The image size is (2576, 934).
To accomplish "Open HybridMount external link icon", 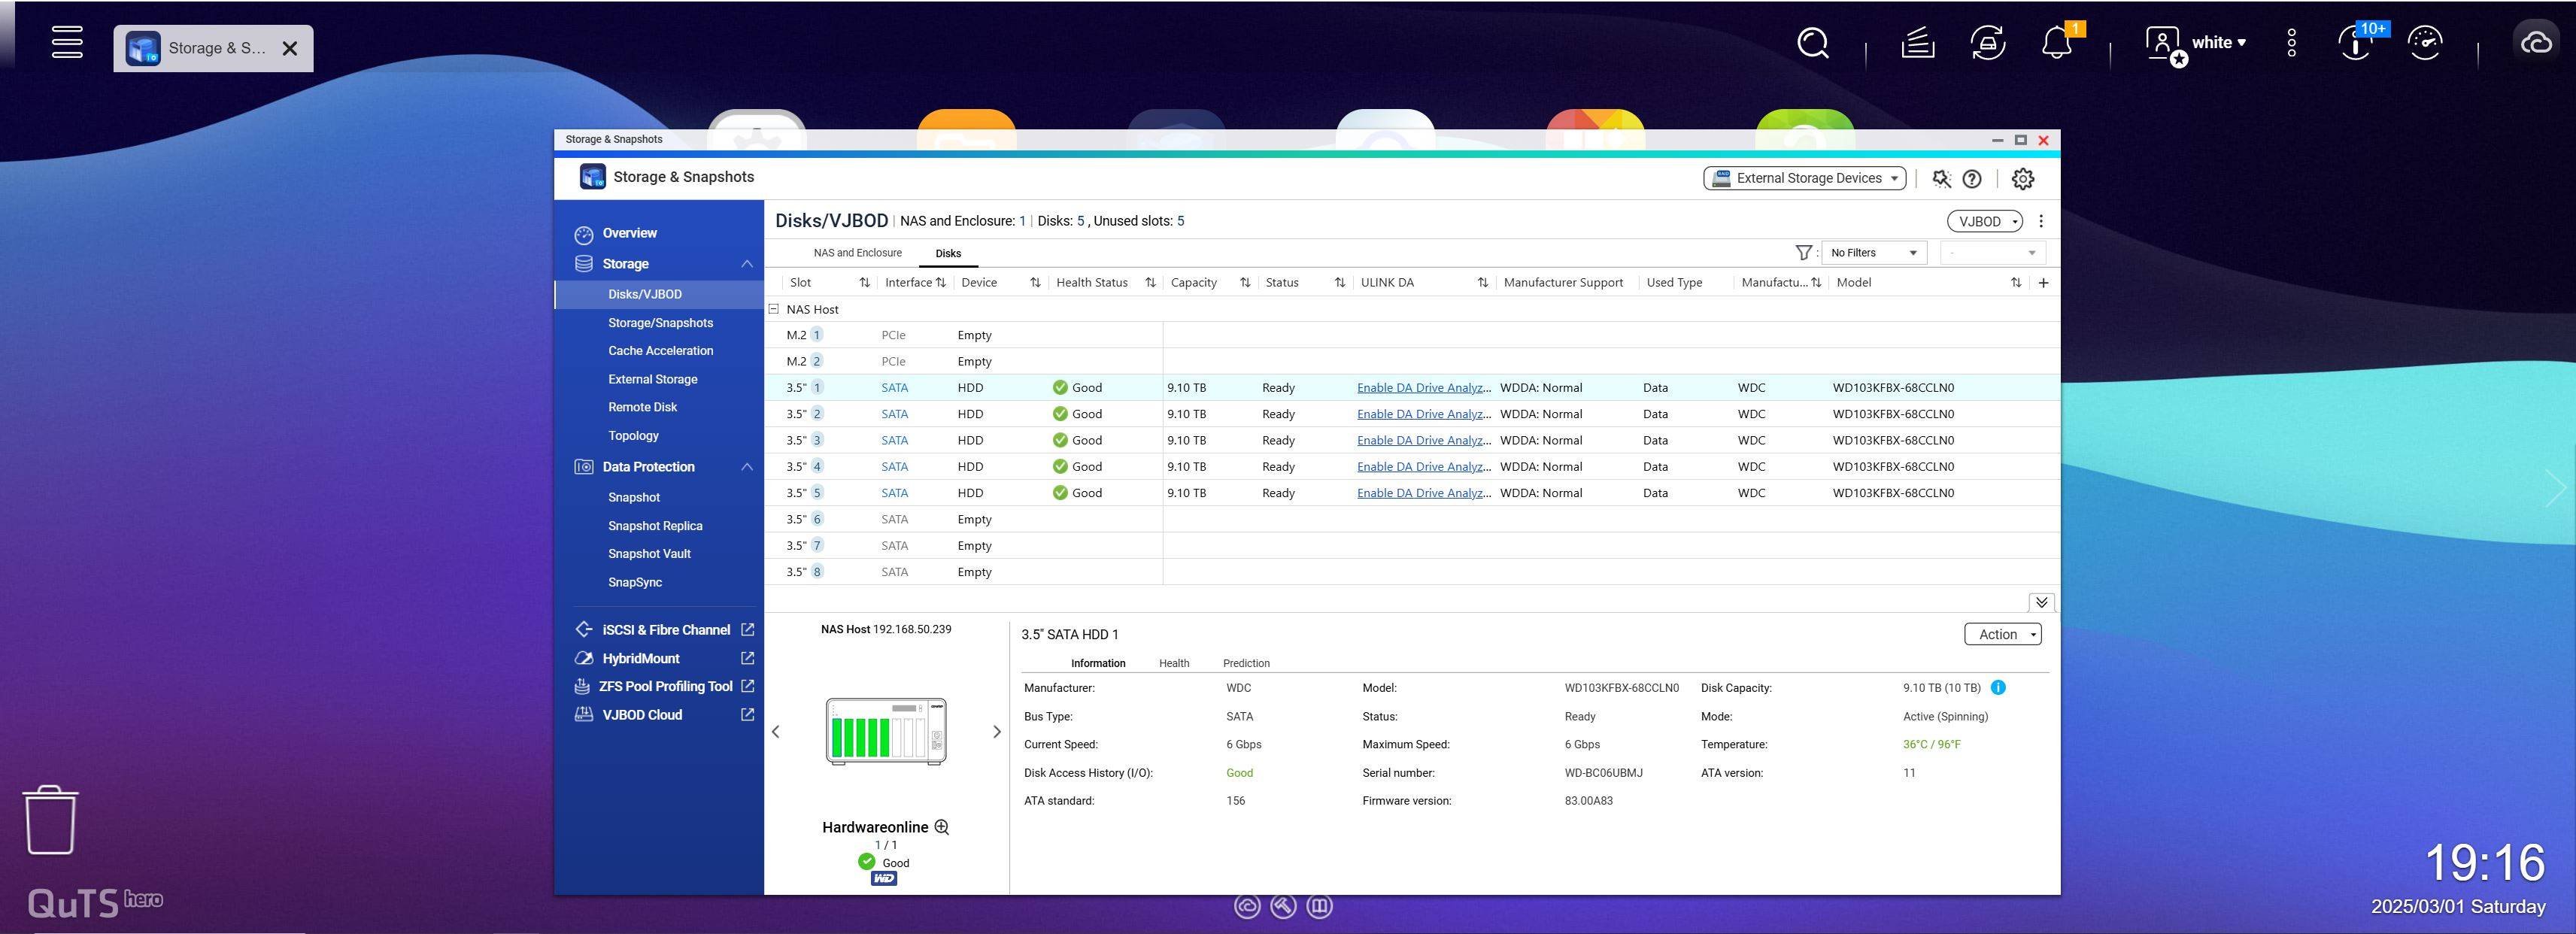I will tap(747, 658).
